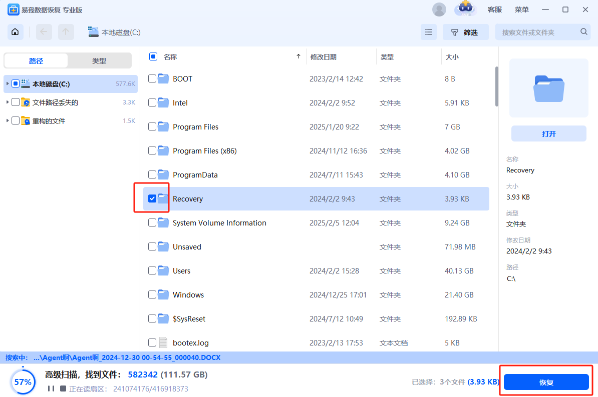The image size is (598, 397).
Task: Click the up-one-level arrow button
Action: tap(66, 32)
